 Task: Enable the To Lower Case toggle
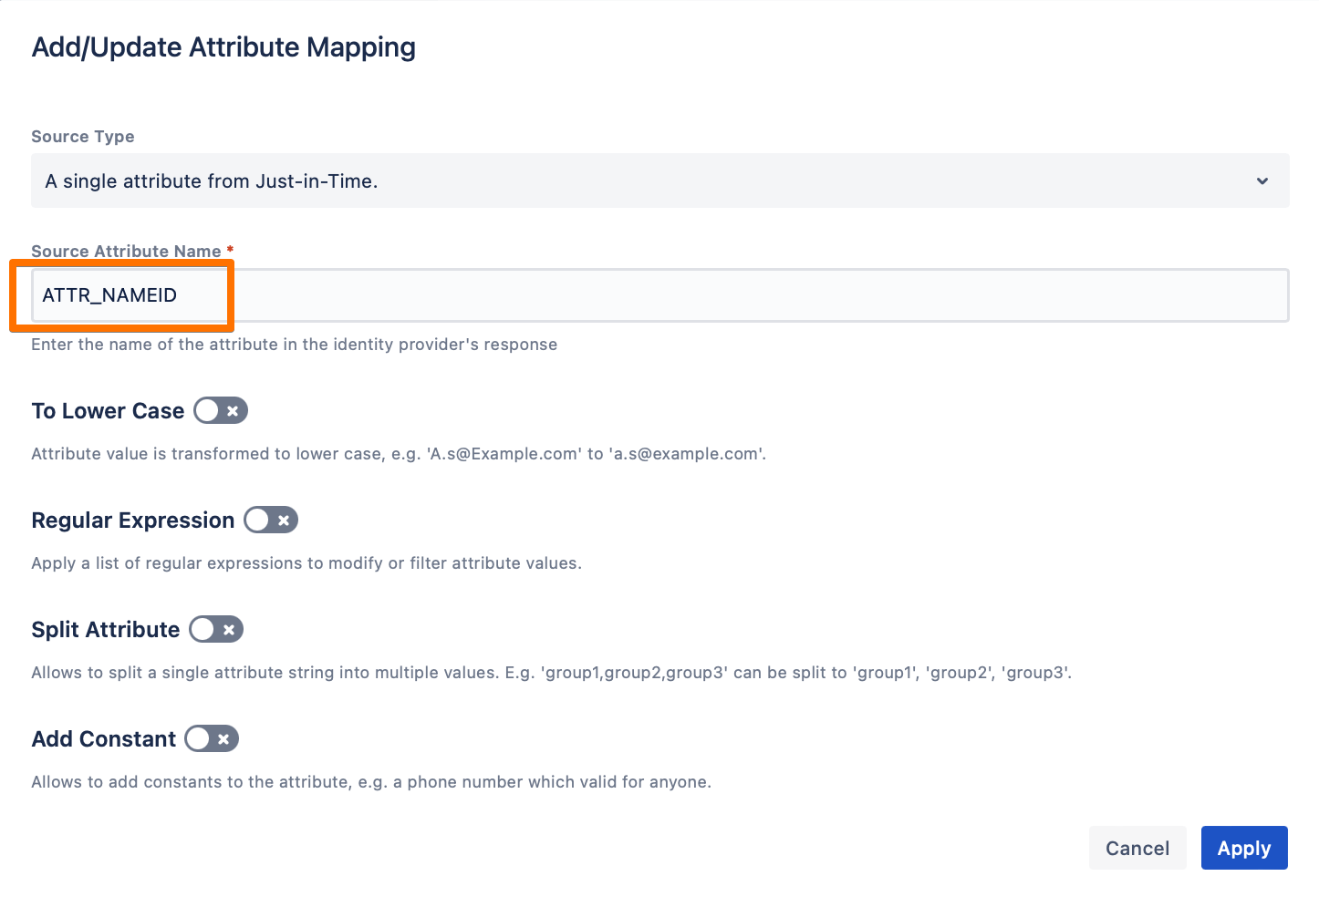point(221,411)
